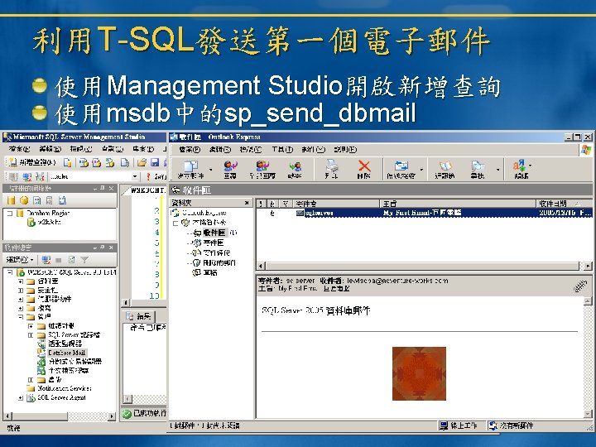Click the Save floppy disk icon in SSMS toolbar
This screenshot has height=447, width=596.
coord(155,163)
